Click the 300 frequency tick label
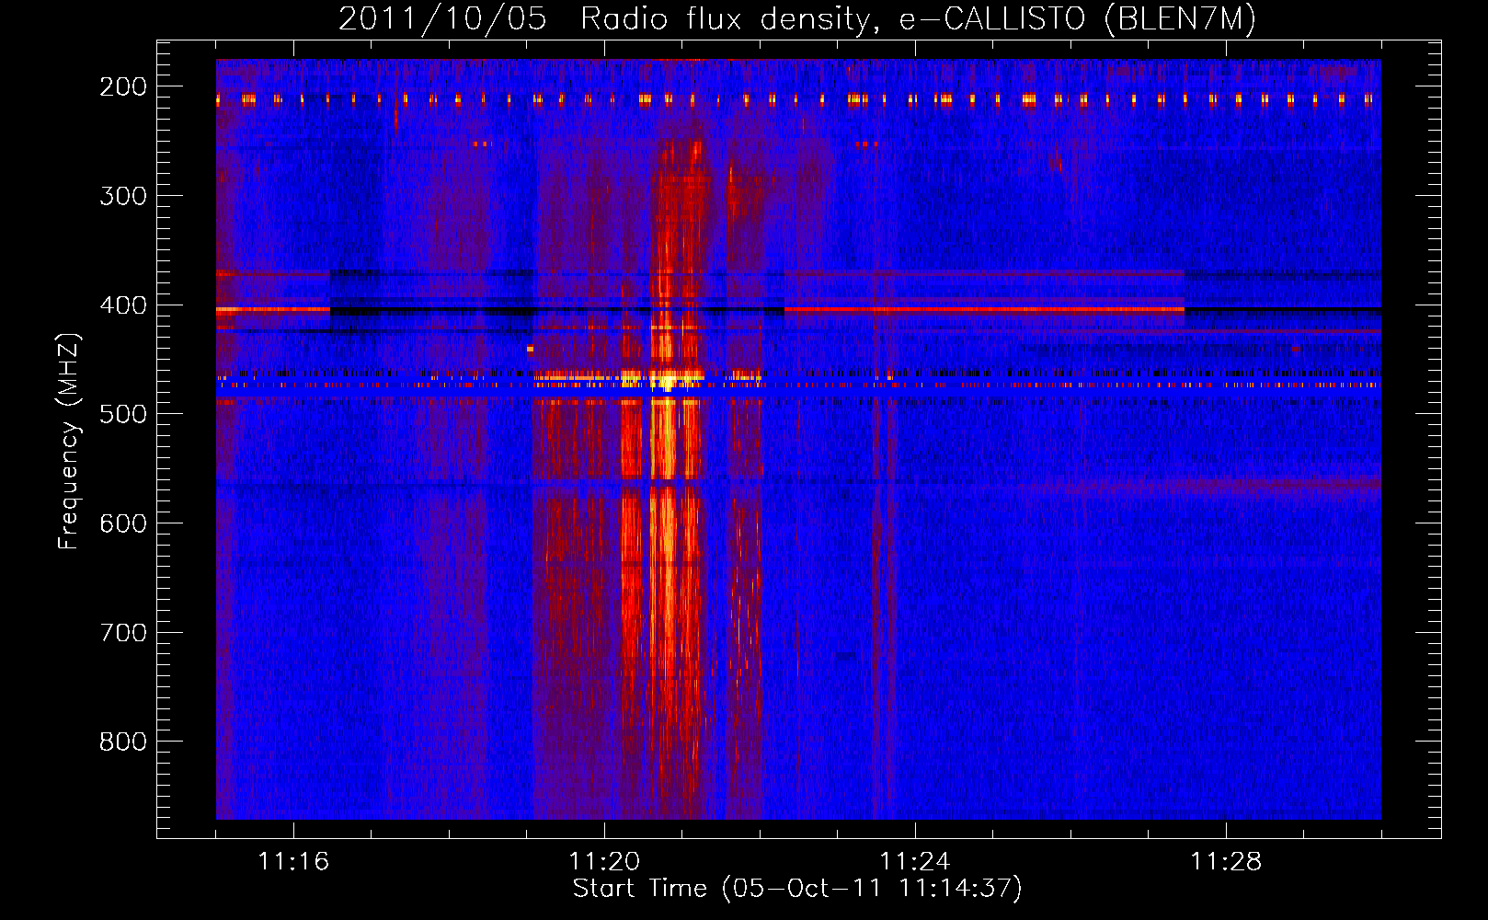This screenshot has width=1488, height=920. tap(123, 196)
